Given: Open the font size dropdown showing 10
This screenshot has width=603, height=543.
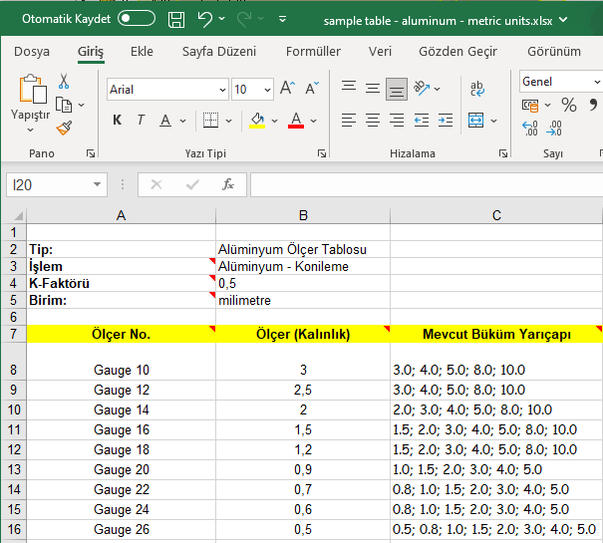Looking at the screenshot, I should pyautogui.click(x=266, y=90).
